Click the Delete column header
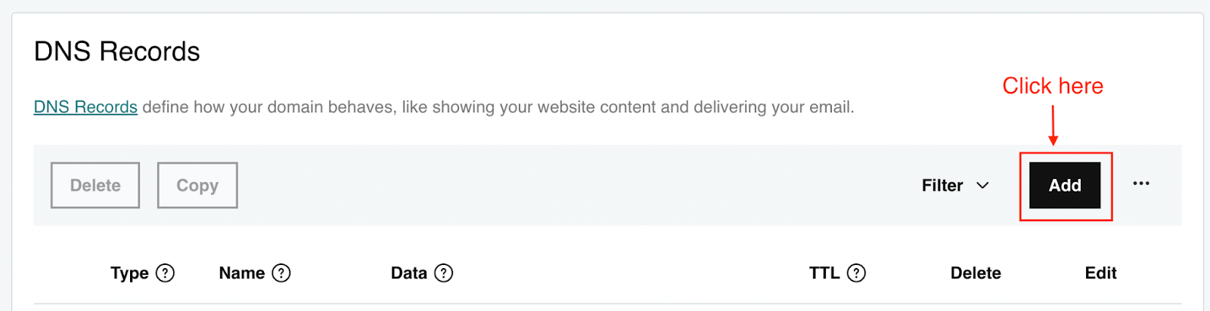Screen dimensions: 1210x311 pyautogui.click(x=976, y=273)
